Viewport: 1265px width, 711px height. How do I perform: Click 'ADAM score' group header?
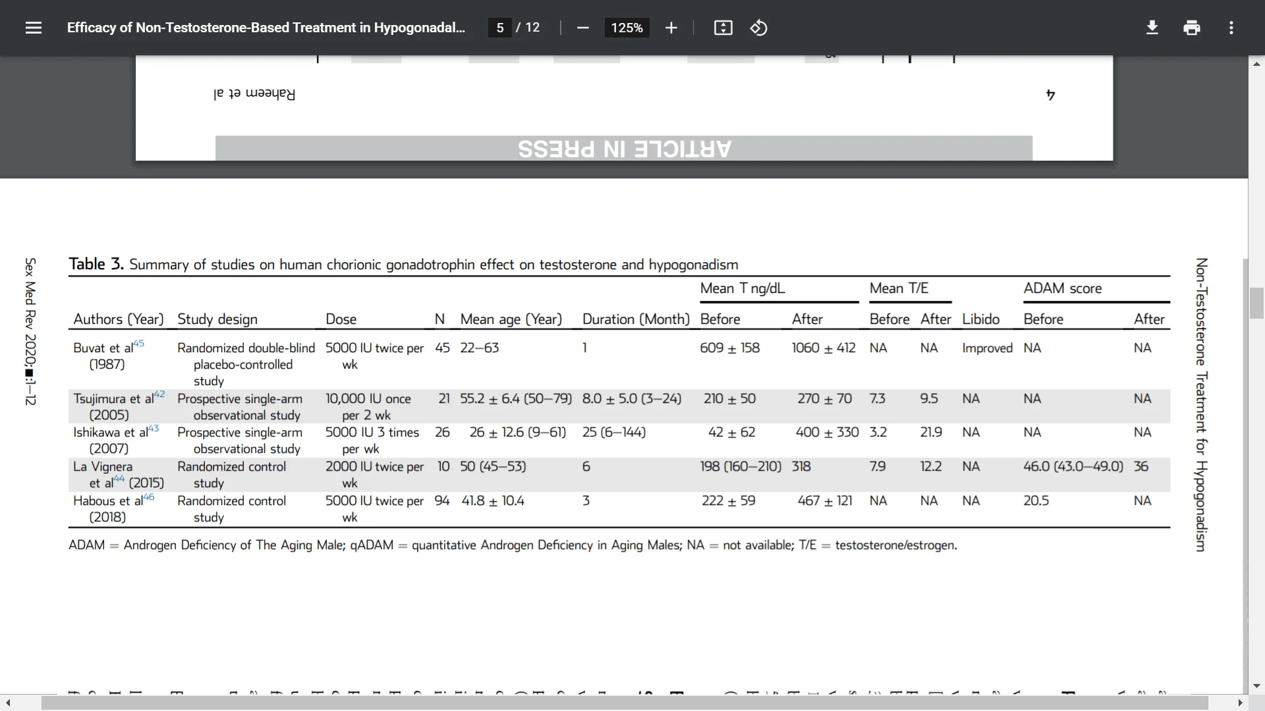(x=1062, y=288)
